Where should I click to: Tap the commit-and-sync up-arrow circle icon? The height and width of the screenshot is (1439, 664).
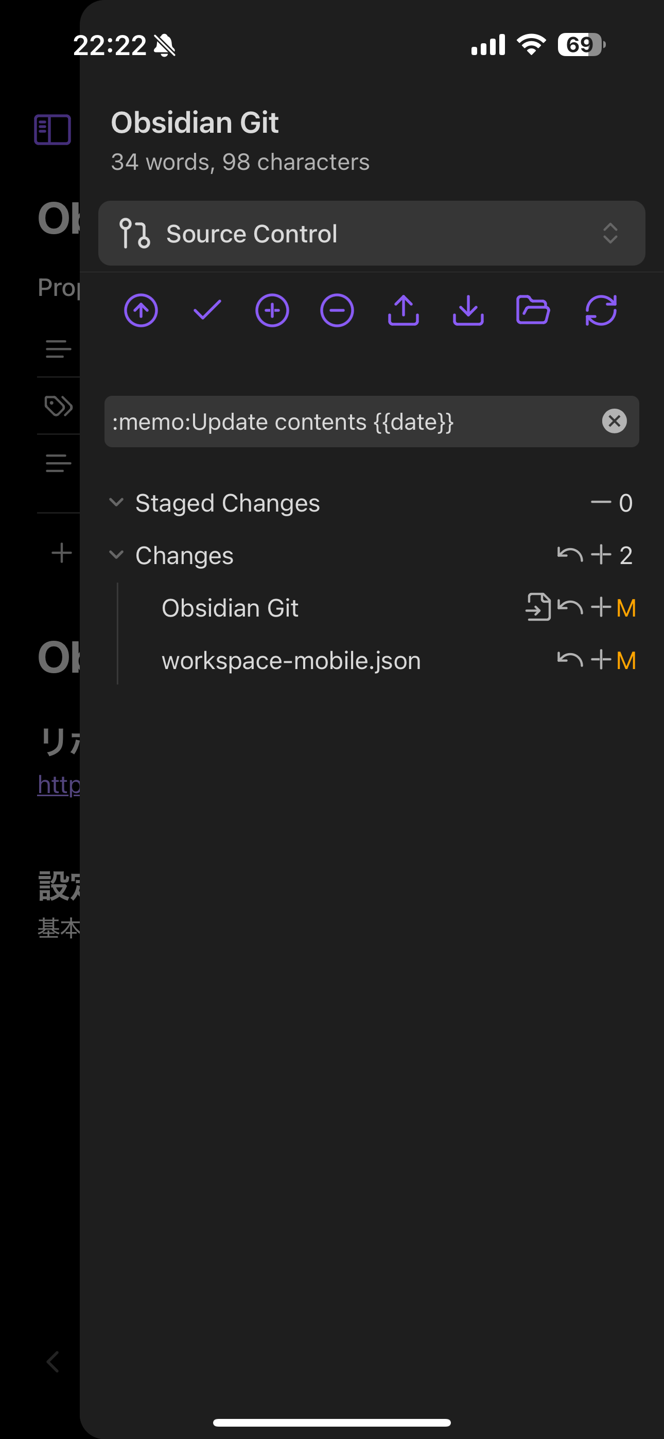pos(141,310)
